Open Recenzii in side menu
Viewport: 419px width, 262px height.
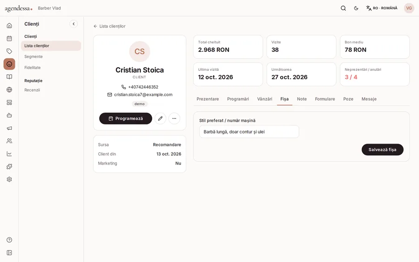click(x=32, y=90)
